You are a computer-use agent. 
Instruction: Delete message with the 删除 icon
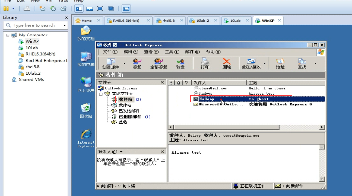(x=227, y=63)
